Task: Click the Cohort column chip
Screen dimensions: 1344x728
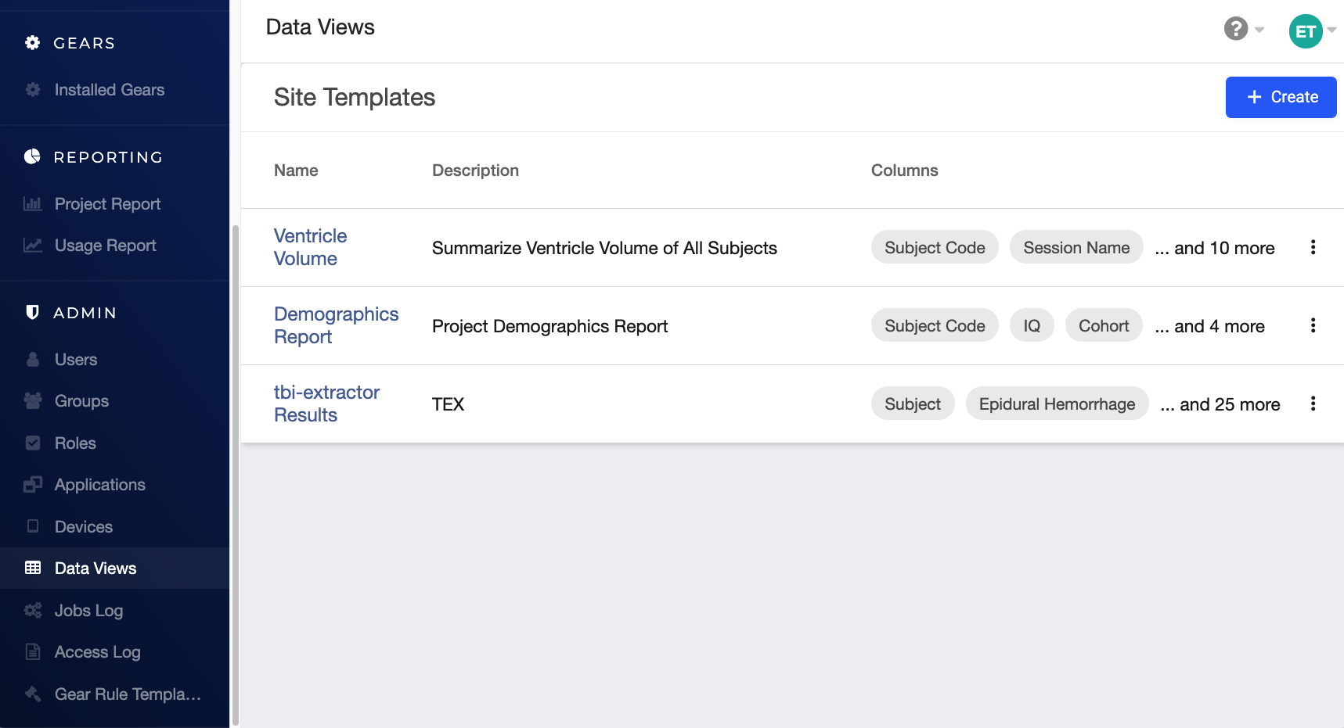Action: (x=1104, y=325)
